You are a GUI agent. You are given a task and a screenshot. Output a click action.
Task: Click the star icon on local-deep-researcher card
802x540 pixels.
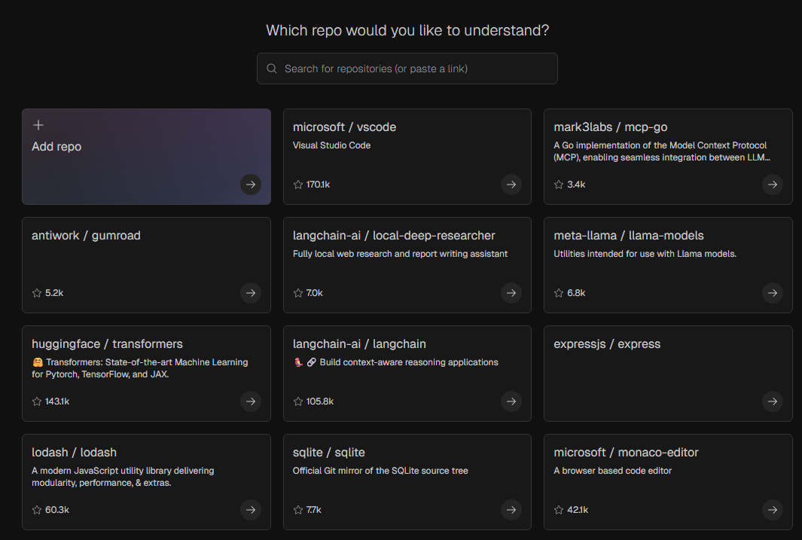[298, 293]
